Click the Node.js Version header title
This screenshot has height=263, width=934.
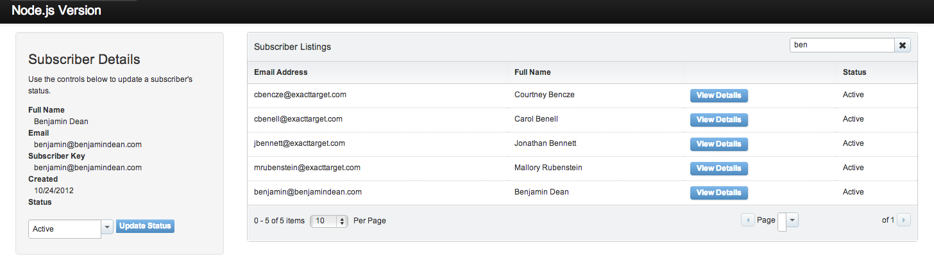point(56,11)
